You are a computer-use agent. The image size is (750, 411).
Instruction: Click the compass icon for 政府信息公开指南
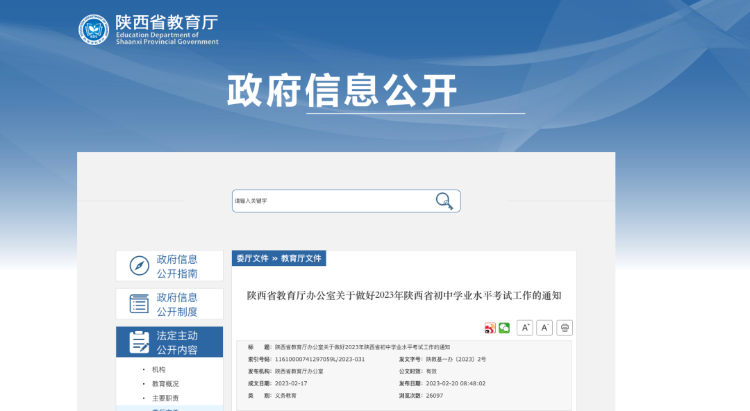[x=140, y=266]
